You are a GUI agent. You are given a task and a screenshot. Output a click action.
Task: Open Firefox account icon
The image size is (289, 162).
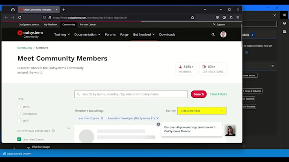coord(224,17)
